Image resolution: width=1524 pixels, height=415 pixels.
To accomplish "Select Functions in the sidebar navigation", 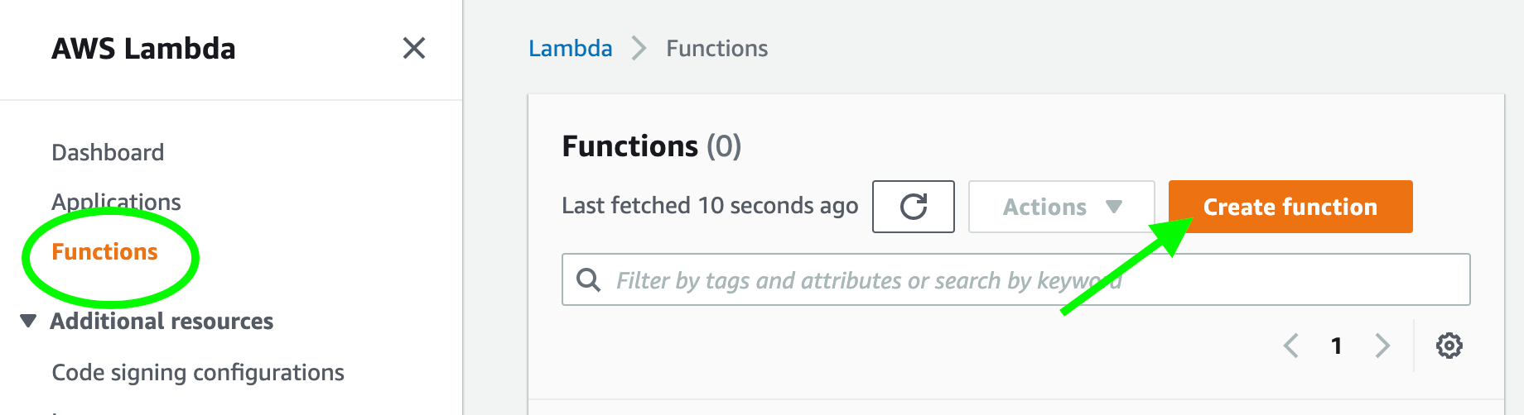I will 104,251.
